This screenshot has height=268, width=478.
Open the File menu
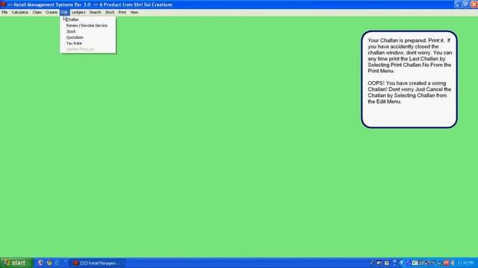[4, 13]
